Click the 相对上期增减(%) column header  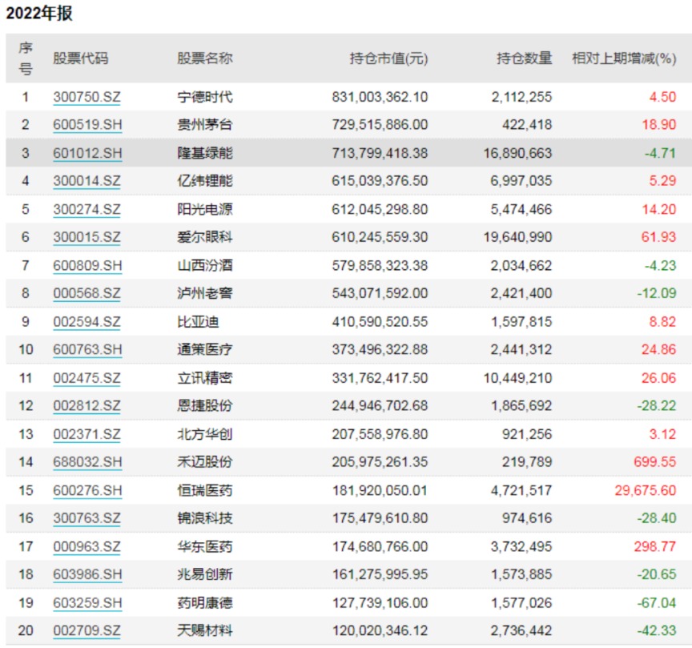pos(624,58)
